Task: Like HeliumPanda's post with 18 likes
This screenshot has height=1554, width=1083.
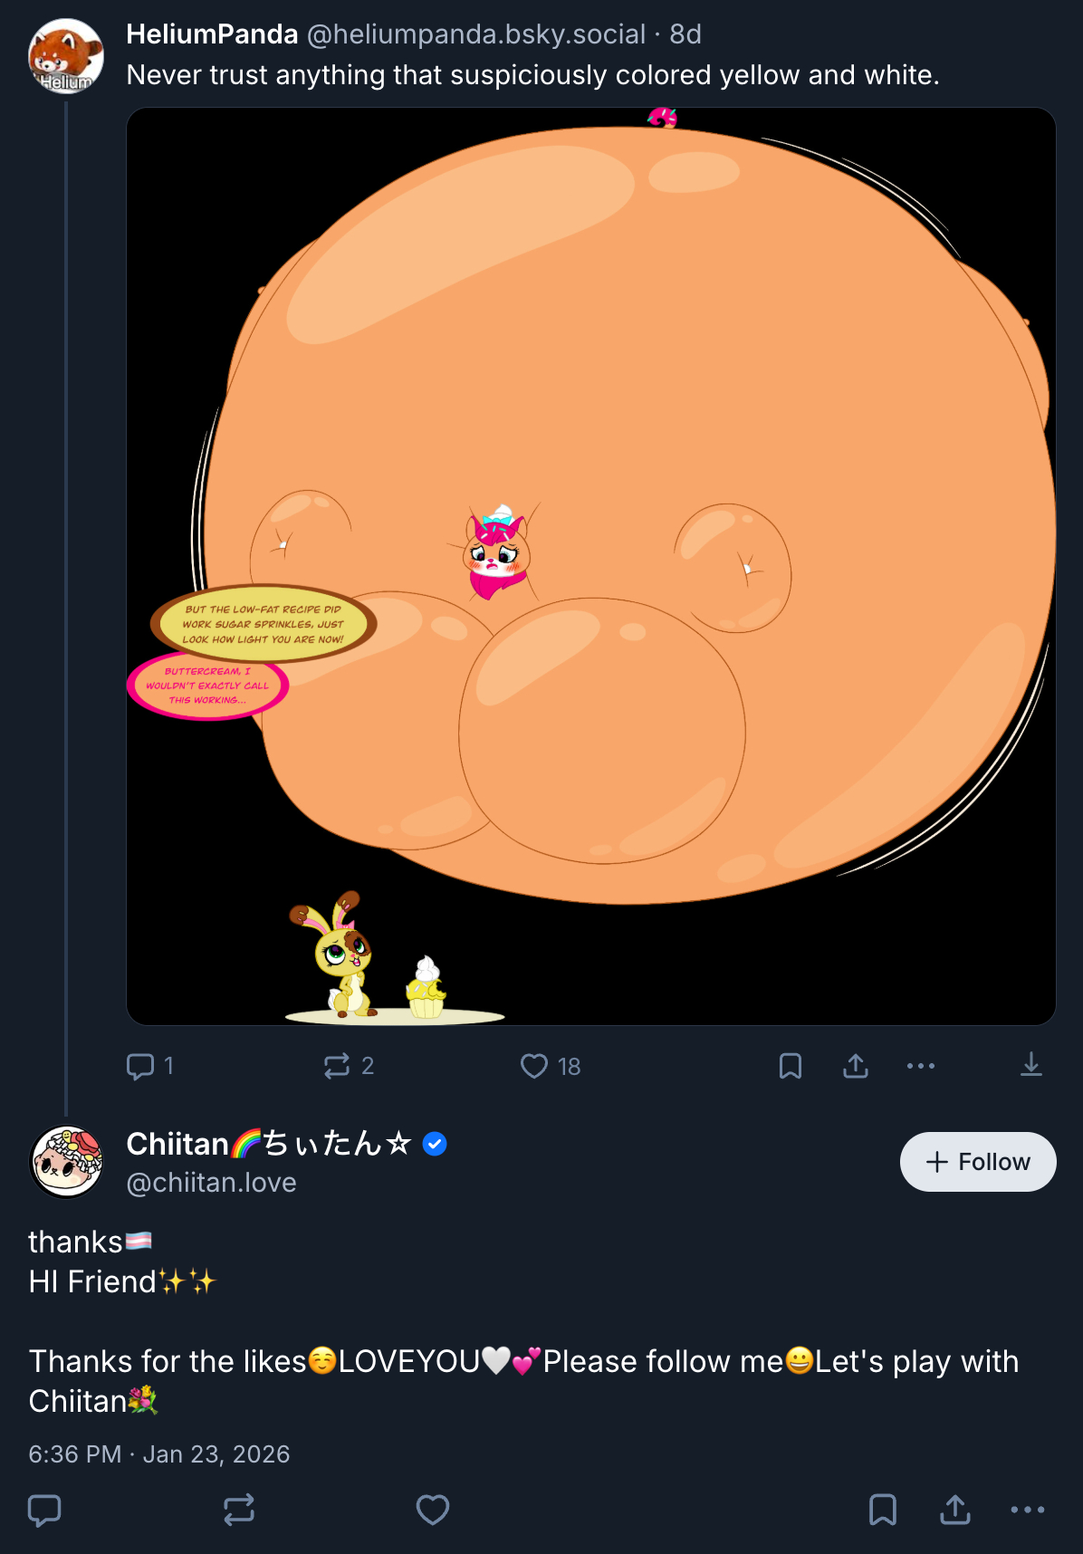Action: point(534,1066)
